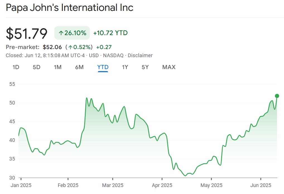Switch to the 6M range

pos(79,67)
